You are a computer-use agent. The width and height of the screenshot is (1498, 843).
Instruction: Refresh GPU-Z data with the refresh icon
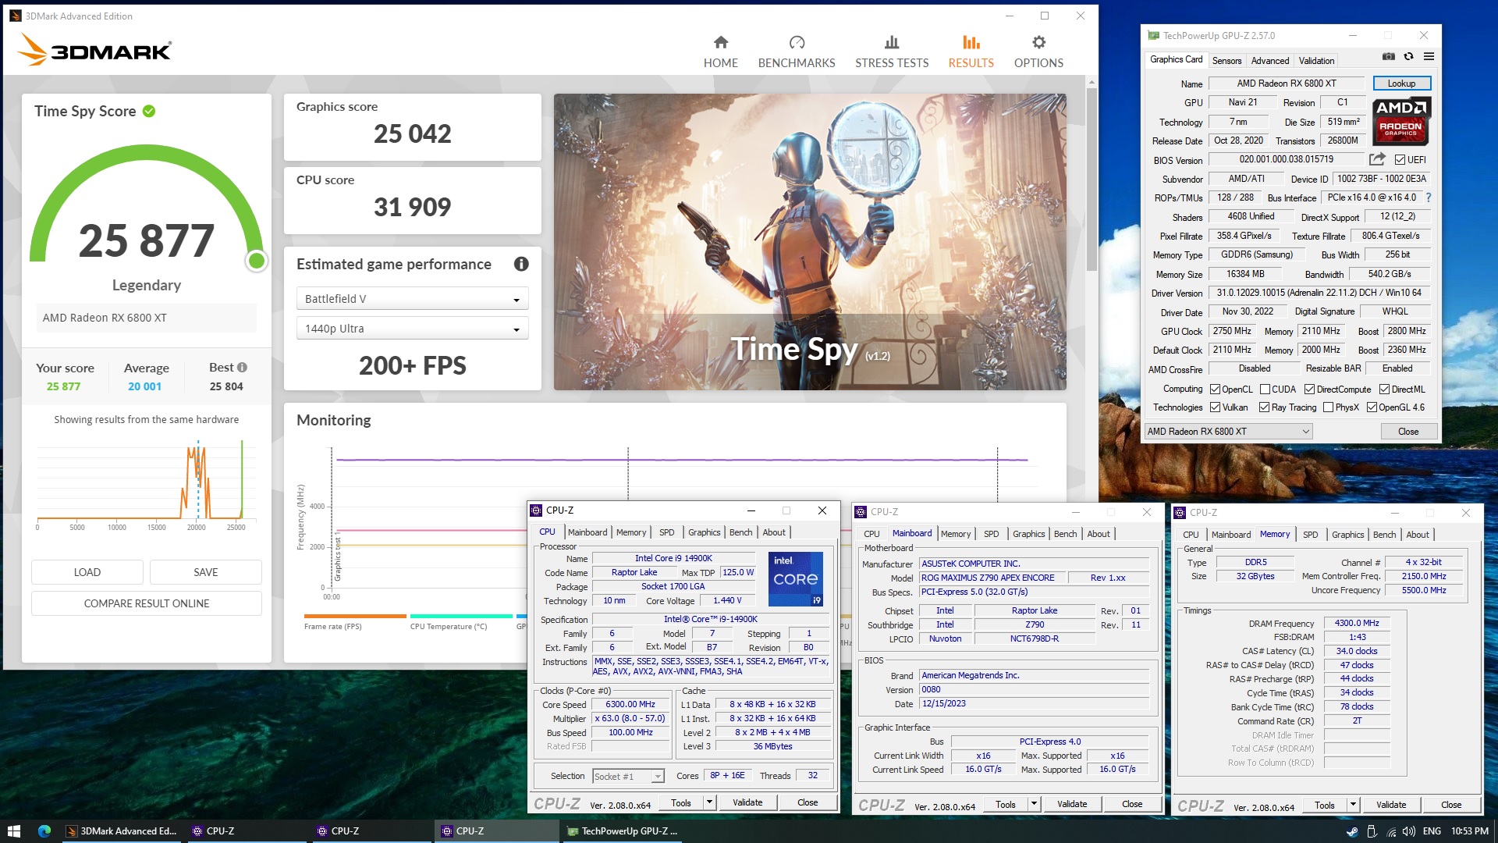1408,56
